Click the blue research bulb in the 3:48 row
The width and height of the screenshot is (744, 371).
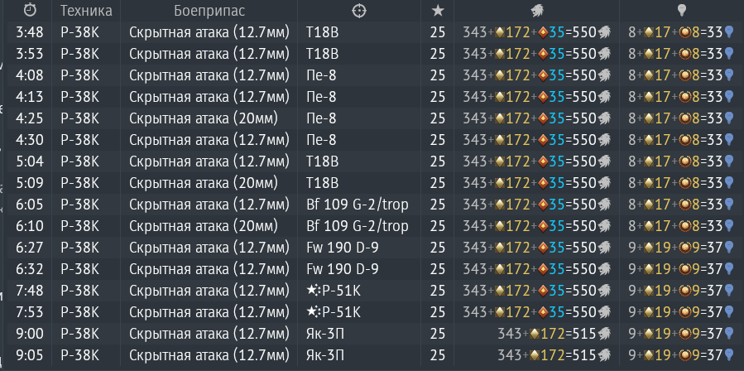click(729, 32)
